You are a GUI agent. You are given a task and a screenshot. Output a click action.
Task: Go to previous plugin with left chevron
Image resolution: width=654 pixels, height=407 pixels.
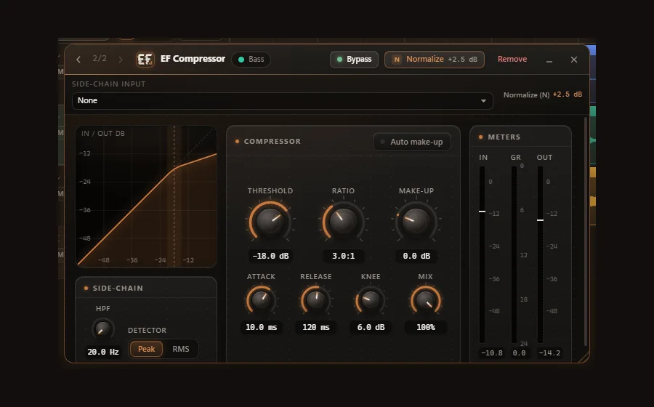[x=78, y=60]
